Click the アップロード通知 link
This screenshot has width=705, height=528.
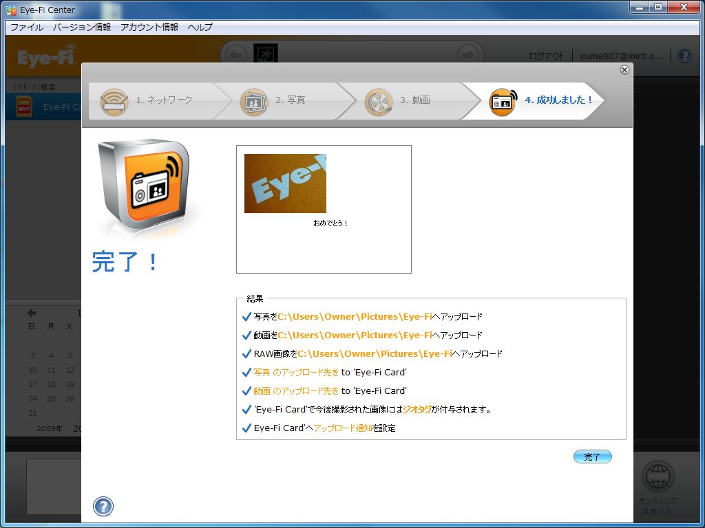pyautogui.click(x=343, y=428)
